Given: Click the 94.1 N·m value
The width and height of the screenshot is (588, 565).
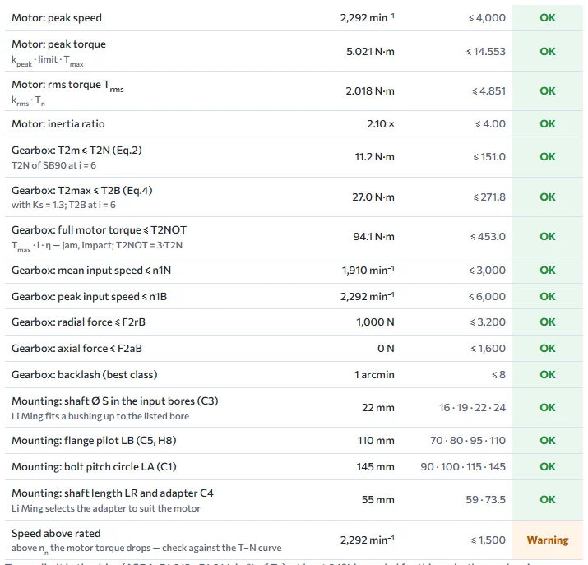Looking at the screenshot, I should coord(374,237).
